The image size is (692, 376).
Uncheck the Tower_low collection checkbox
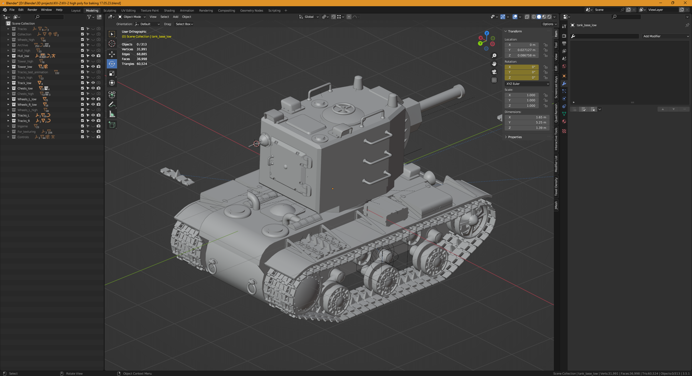(82, 66)
